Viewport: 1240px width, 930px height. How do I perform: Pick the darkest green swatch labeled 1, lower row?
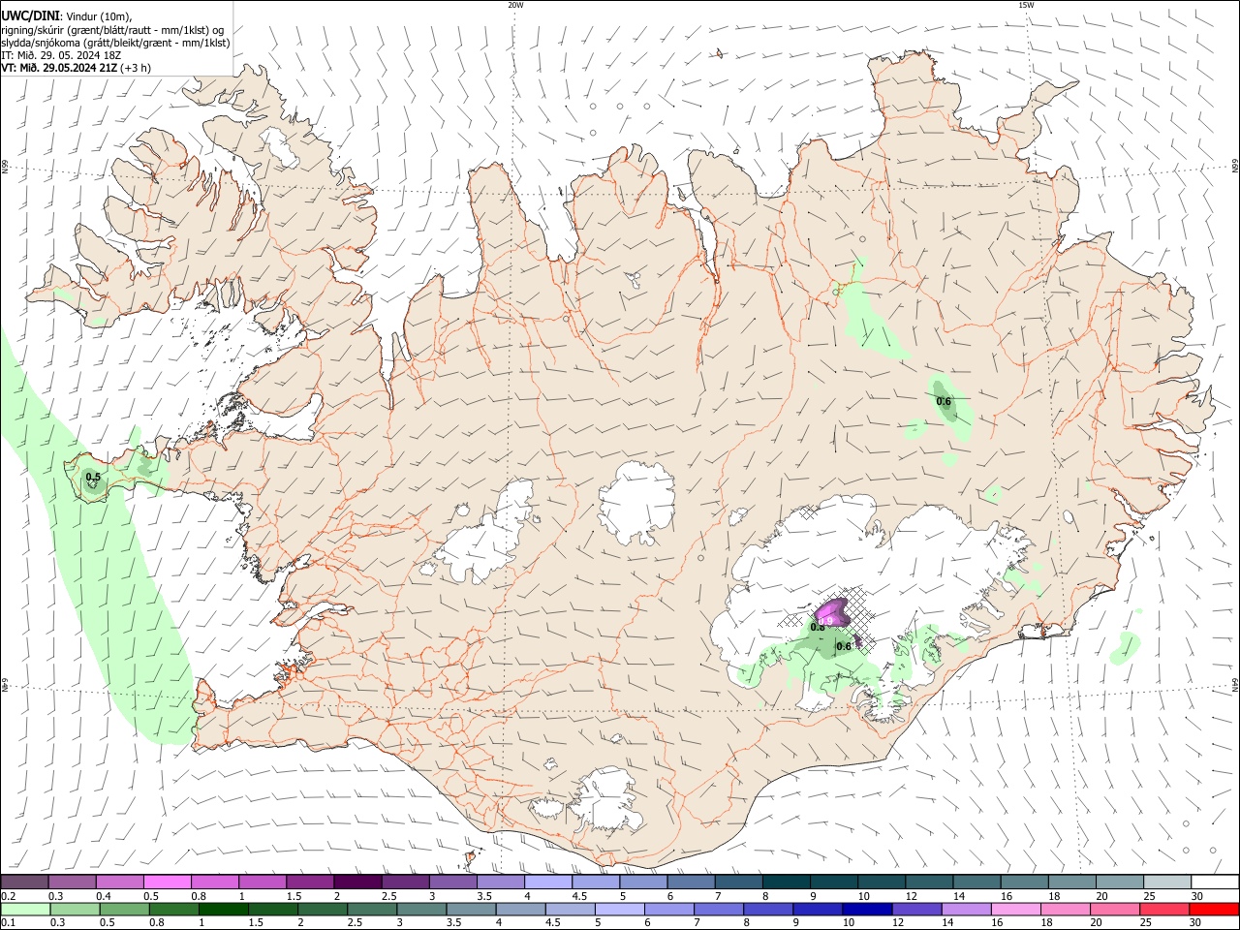(224, 910)
